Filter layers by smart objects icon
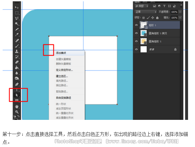195x147 pixels. coord(174,6)
